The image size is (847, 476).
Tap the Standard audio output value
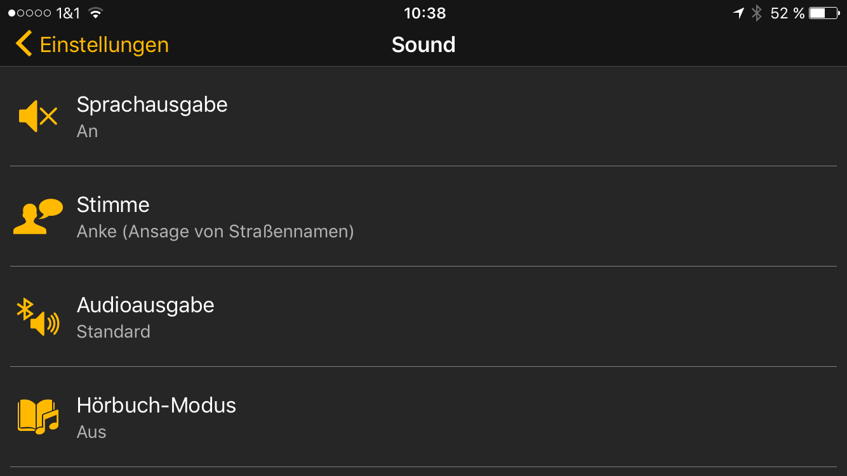click(x=114, y=332)
